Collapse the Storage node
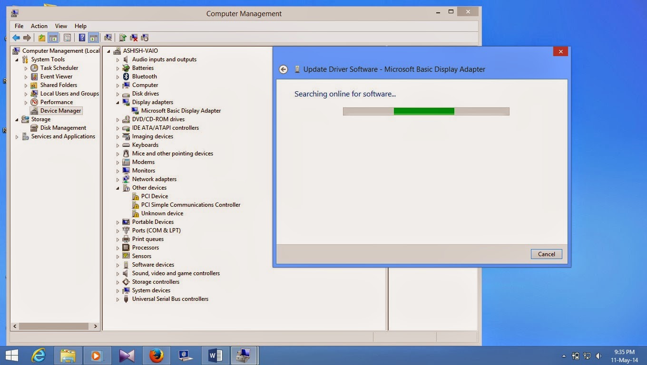This screenshot has width=647, height=365. (17, 119)
